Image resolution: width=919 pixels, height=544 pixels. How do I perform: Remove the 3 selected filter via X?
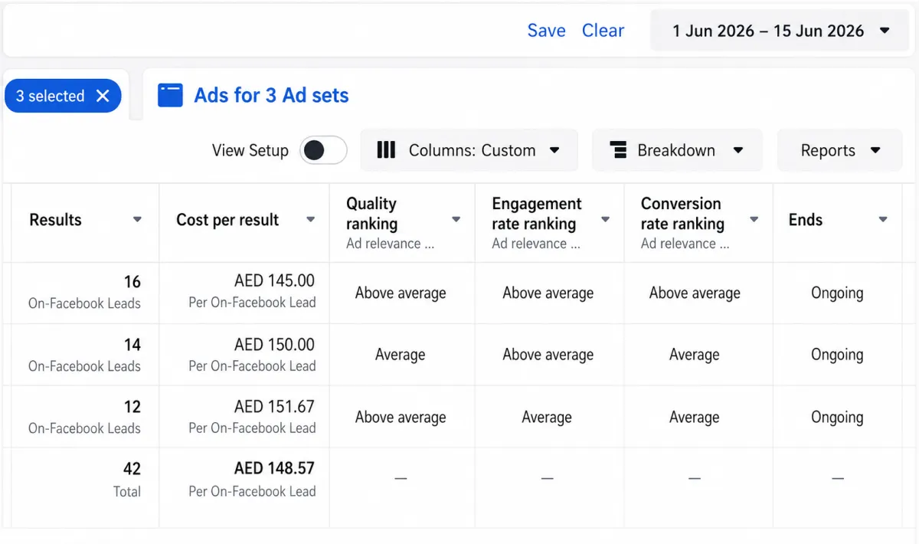tap(103, 96)
